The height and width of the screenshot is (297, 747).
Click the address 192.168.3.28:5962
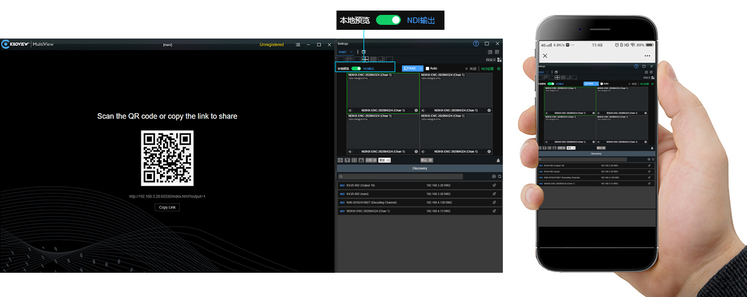[x=438, y=185]
